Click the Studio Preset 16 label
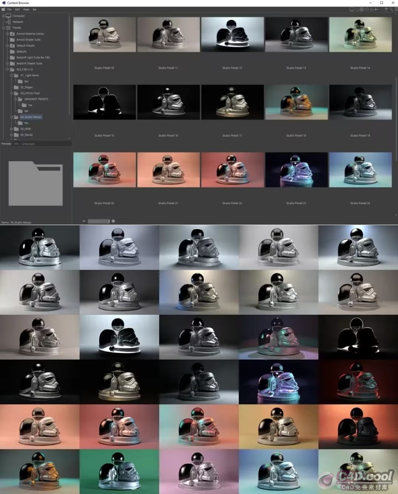The width and height of the screenshot is (398, 494). (168, 135)
